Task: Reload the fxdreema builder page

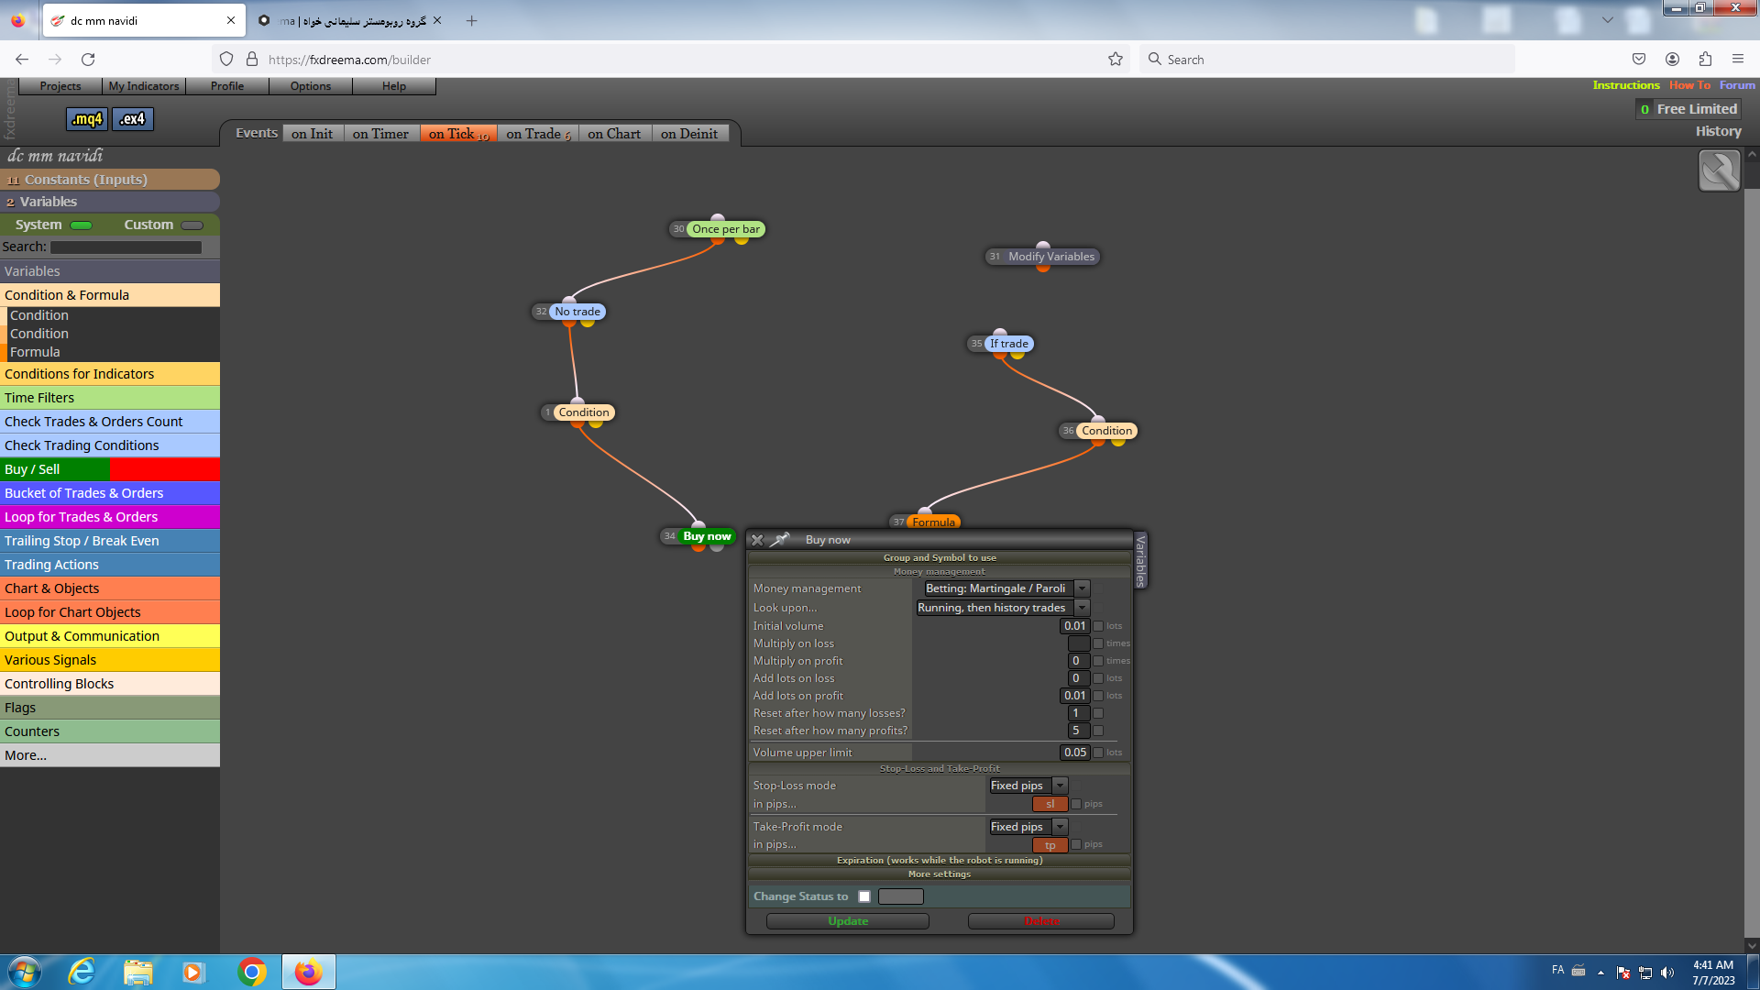Action: point(88,60)
